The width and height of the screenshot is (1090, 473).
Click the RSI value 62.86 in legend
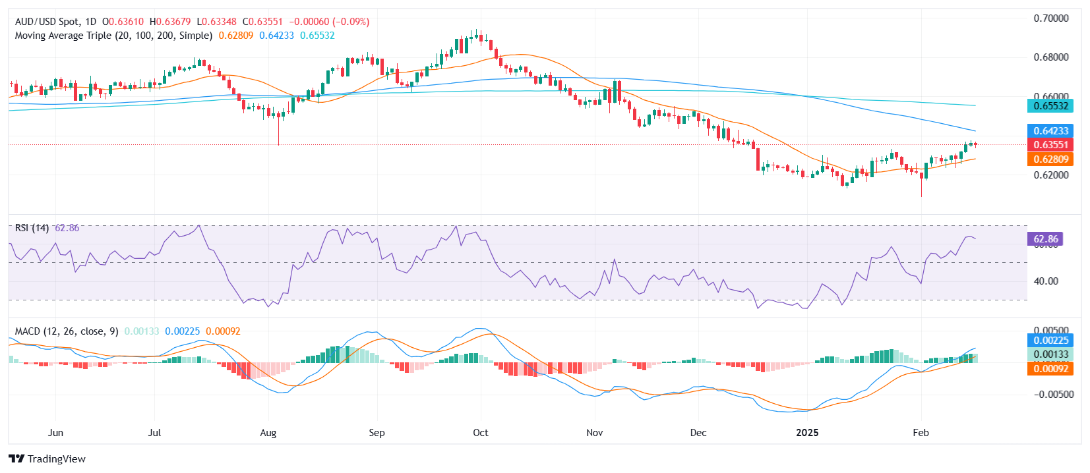(67, 228)
